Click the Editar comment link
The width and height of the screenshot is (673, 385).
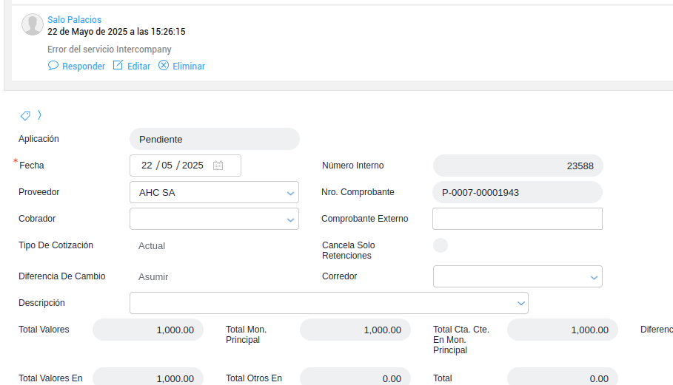pos(138,67)
